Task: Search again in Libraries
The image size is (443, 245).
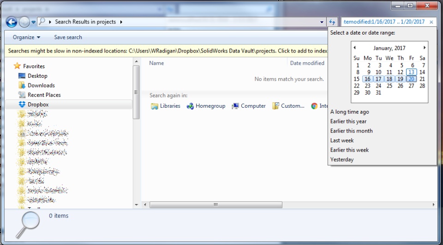Action: [x=170, y=106]
